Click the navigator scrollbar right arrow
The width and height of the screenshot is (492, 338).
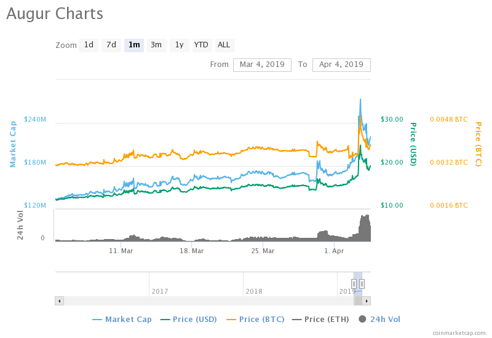[x=367, y=301]
